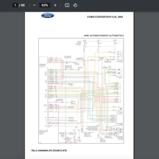The width and height of the screenshot is (159, 159).
Task: Select the current page number field
Action: 15,5
